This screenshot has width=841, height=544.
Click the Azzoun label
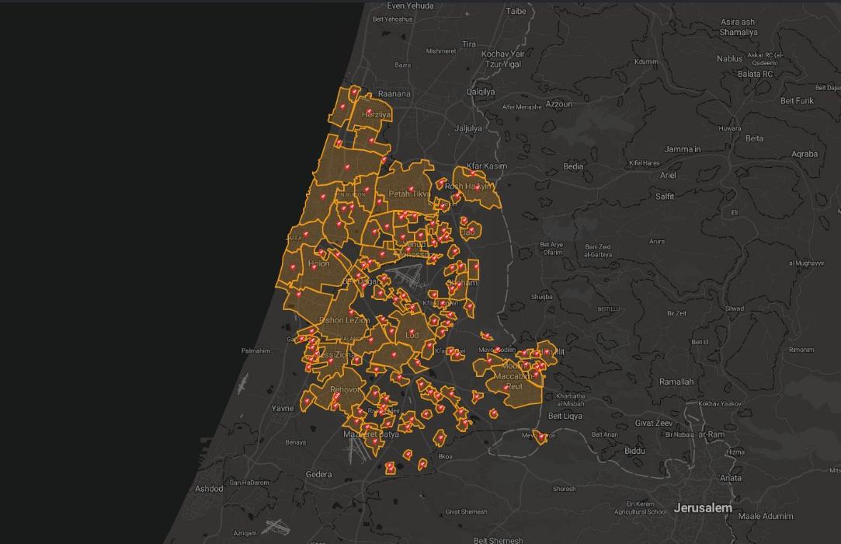click(559, 103)
